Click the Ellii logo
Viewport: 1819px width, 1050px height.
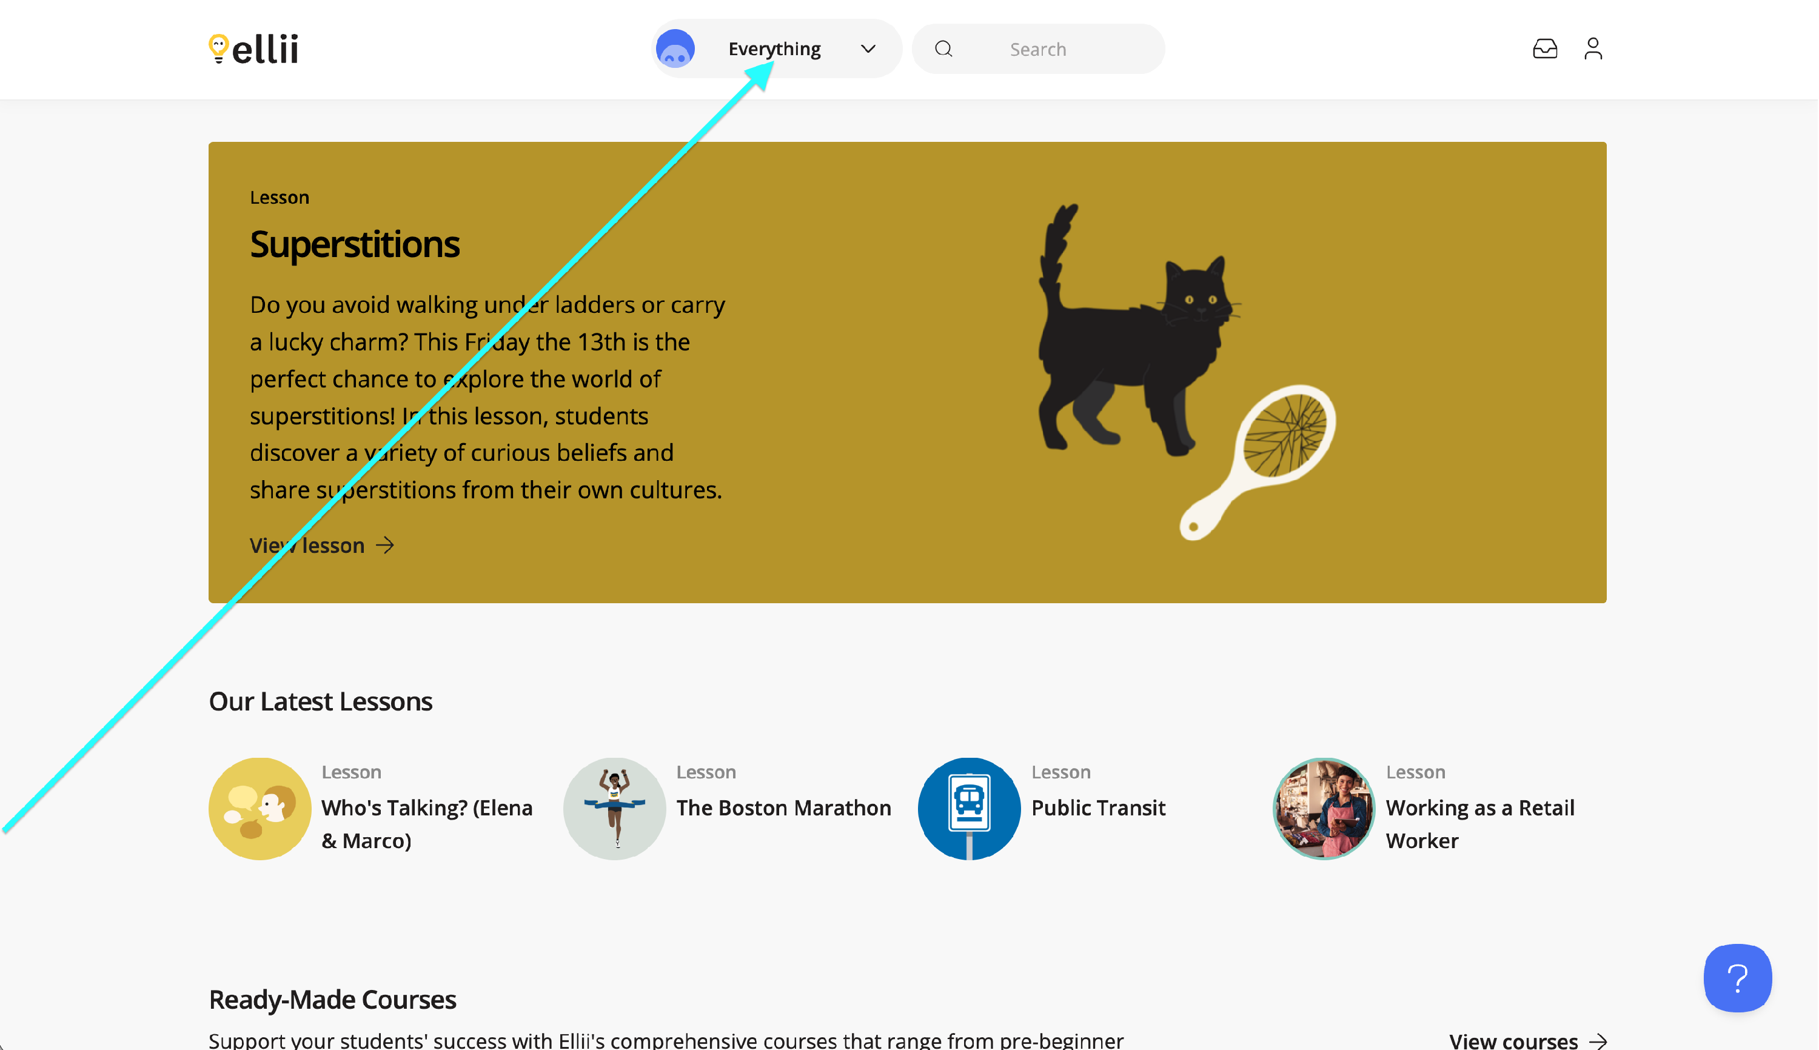point(253,49)
